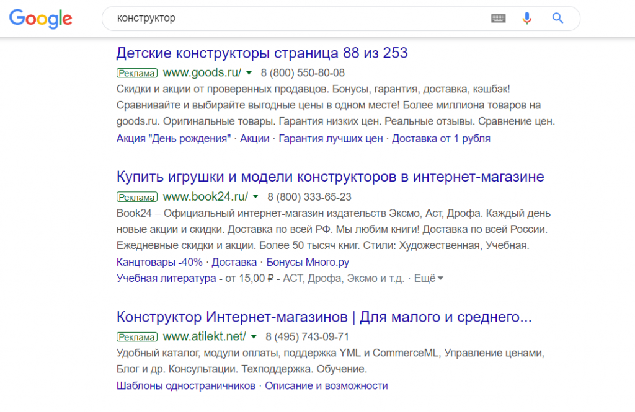
Task: Open the Канцтовары -40% sitelink
Action: tap(157, 262)
